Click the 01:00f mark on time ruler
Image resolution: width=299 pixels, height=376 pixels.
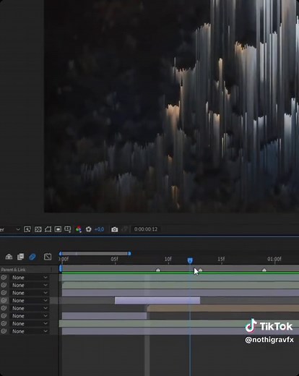[274, 259]
